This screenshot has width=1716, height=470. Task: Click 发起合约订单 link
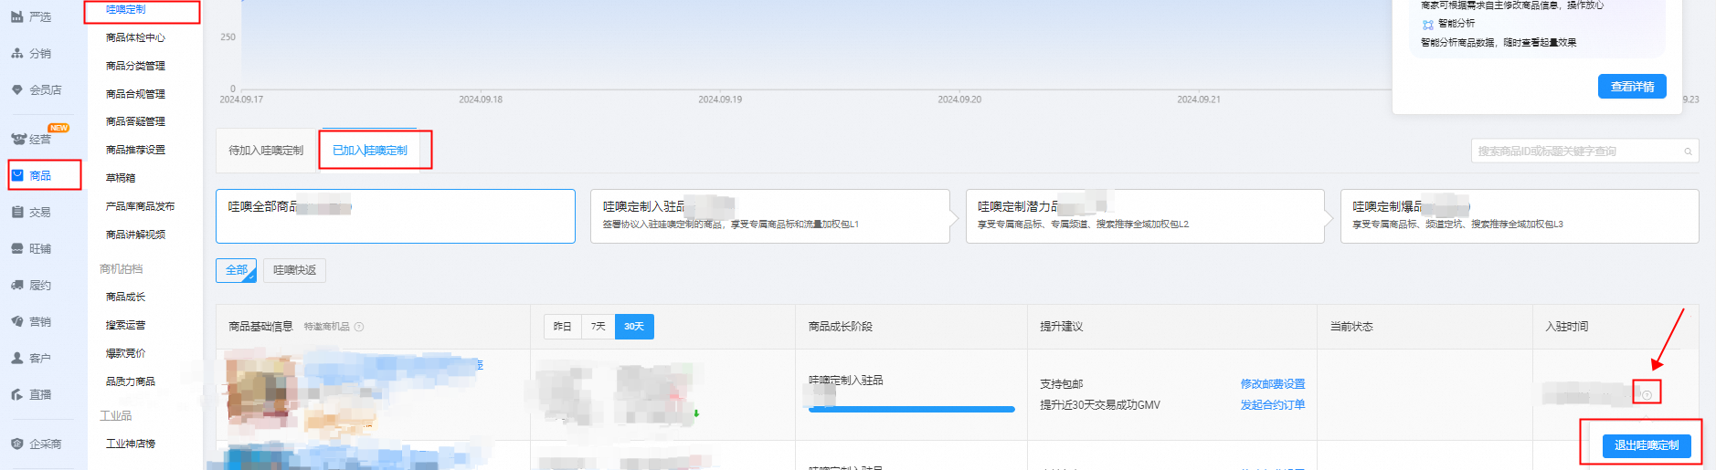1272,405
